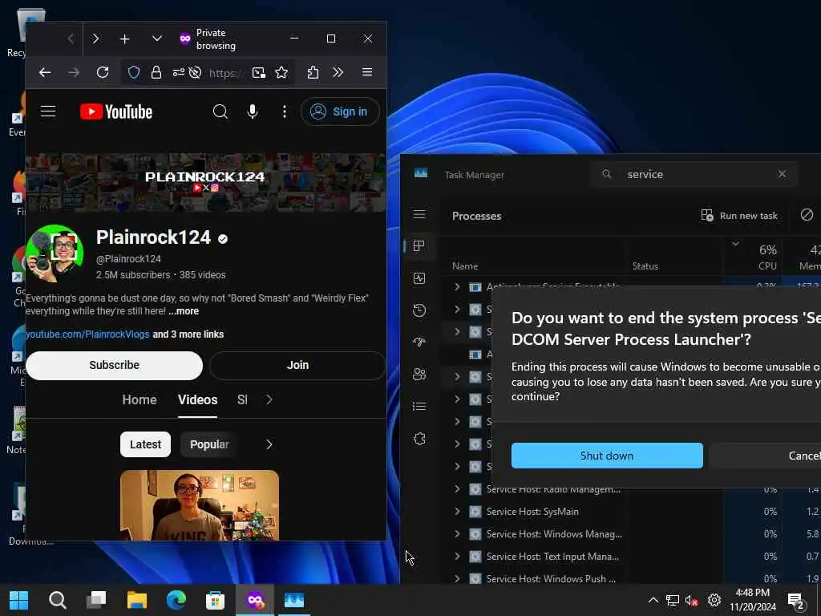Open youtube.com/PlainrockVlogs link

[x=87, y=334]
